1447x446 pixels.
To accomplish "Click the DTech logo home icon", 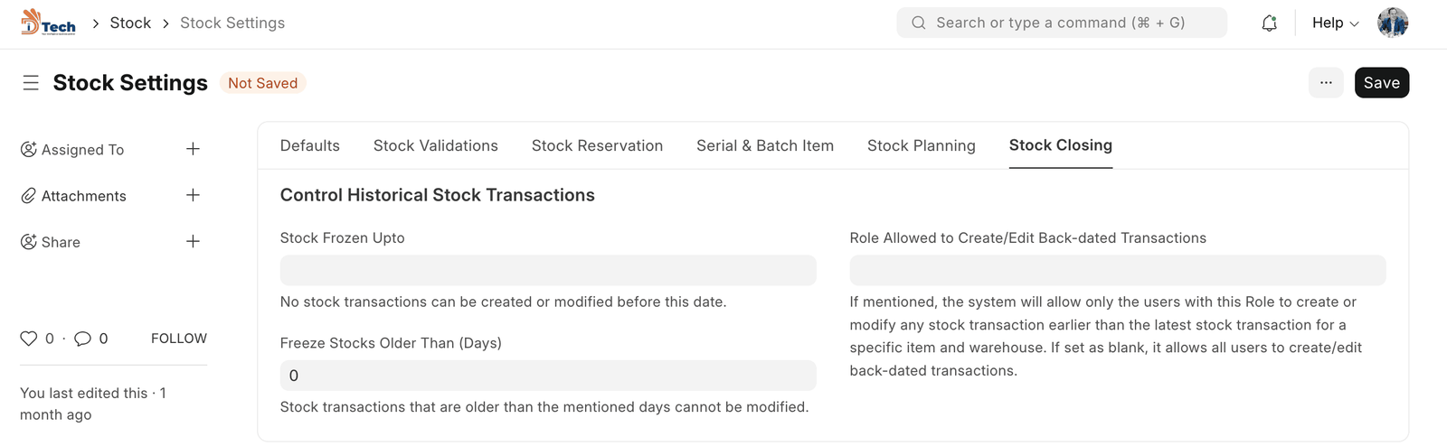I will [48, 23].
